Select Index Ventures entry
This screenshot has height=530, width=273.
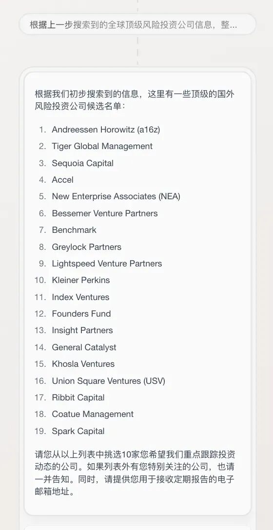coord(80,297)
